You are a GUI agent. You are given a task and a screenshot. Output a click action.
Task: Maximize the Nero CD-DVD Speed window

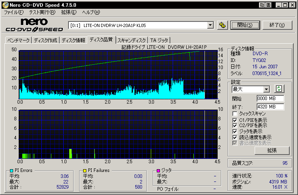point(285,5)
